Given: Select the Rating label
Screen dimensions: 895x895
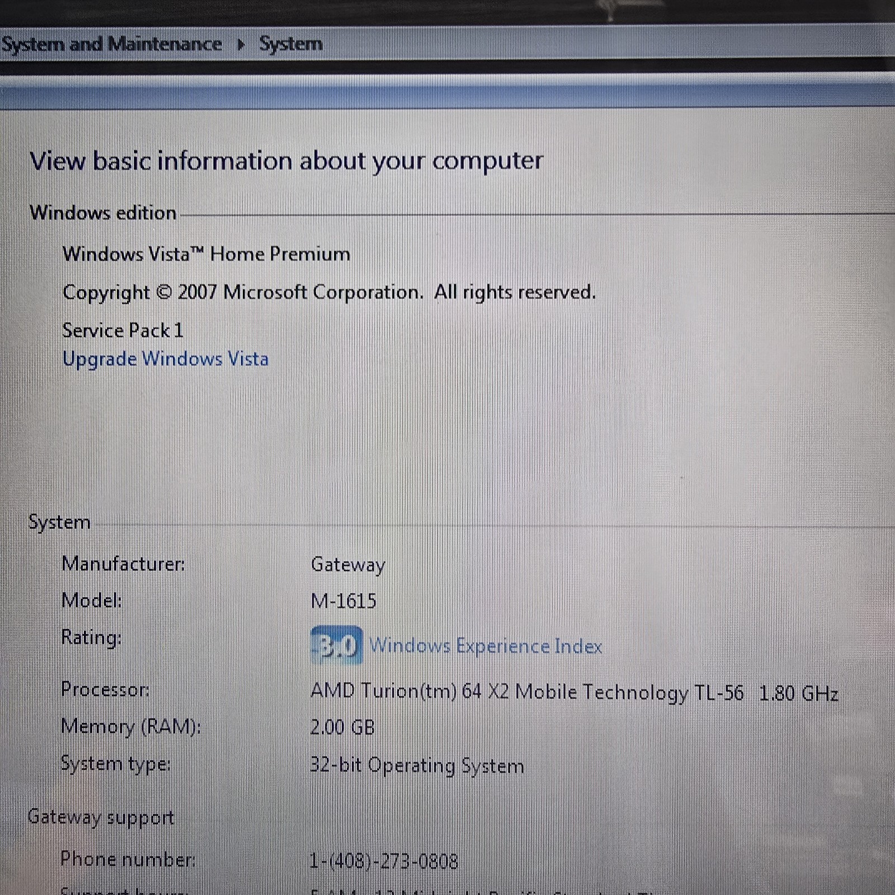Looking at the screenshot, I should 91,638.
